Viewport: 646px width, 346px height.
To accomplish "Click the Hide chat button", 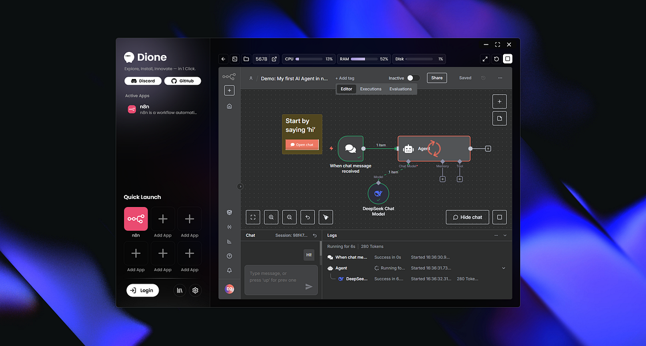I will pyautogui.click(x=467, y=217).
